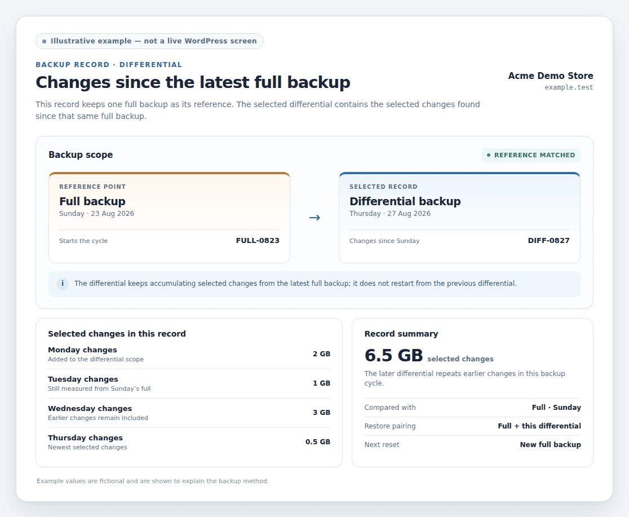
Task: Click the 3 GB Wednesday size value
Action: (321, 413)
